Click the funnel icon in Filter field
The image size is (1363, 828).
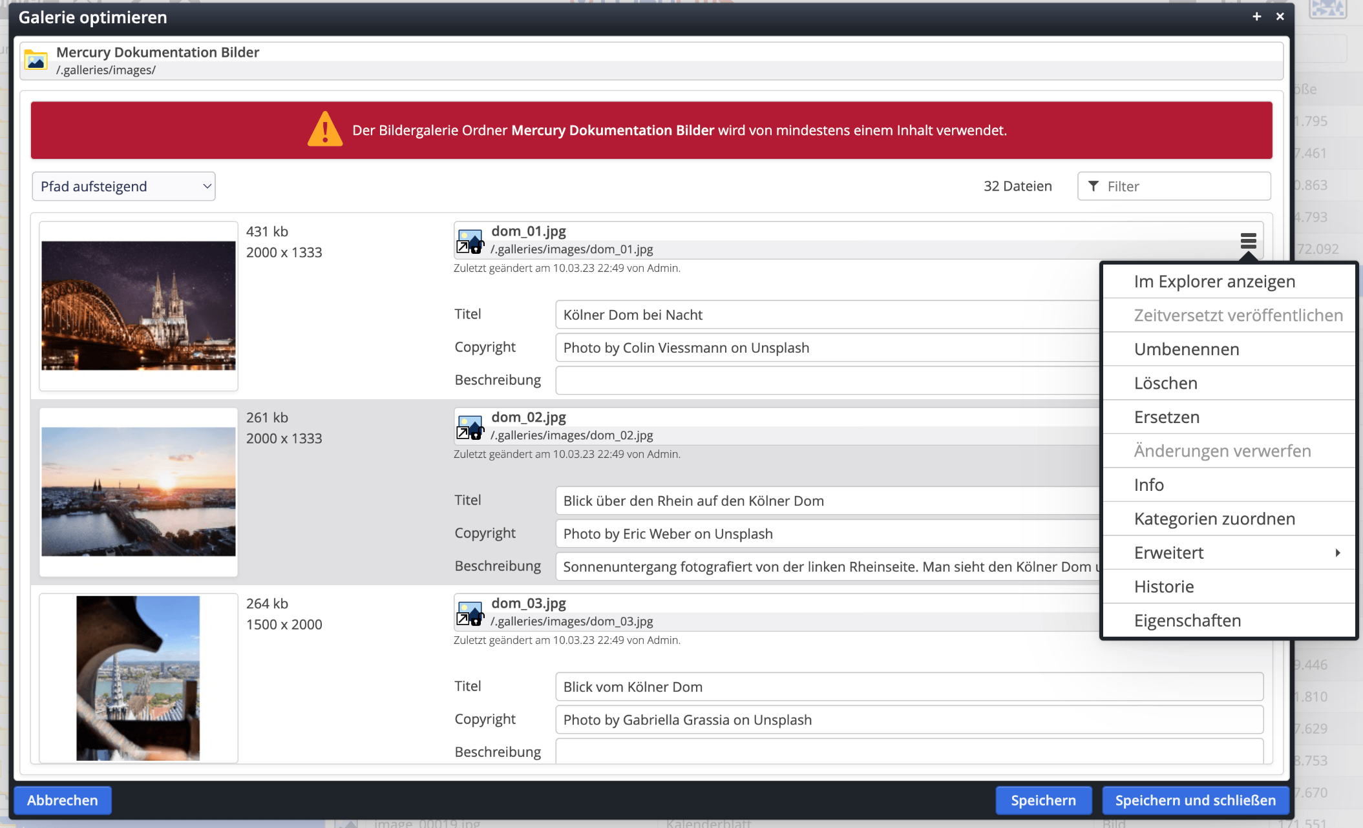pos(1094,186)
